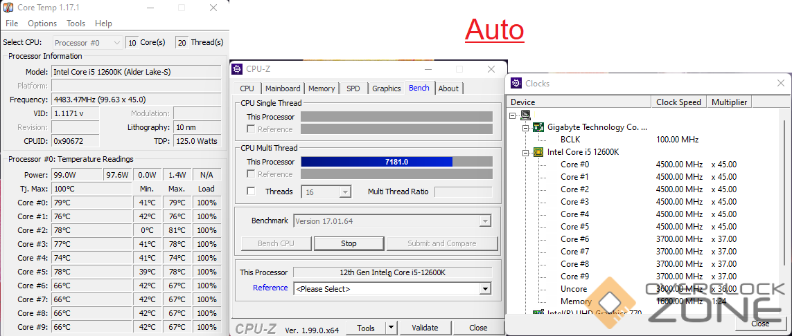
Task: Collapse the root computer node in Clocks
Action: tap(513, 115)
